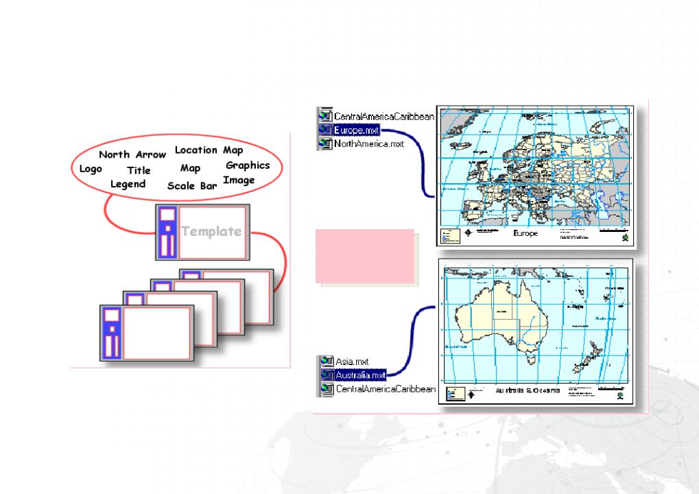699x494 pixels.
Task: Click the scale bar in the Europe layout
Action: tap(614, 231)
